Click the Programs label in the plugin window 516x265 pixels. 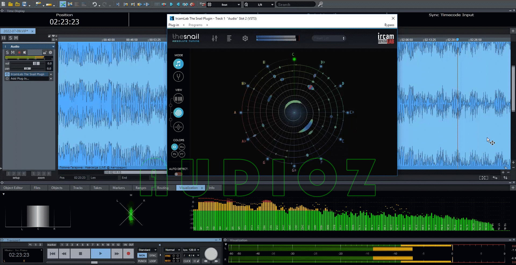pyautogui.click(x=195, y=25)
